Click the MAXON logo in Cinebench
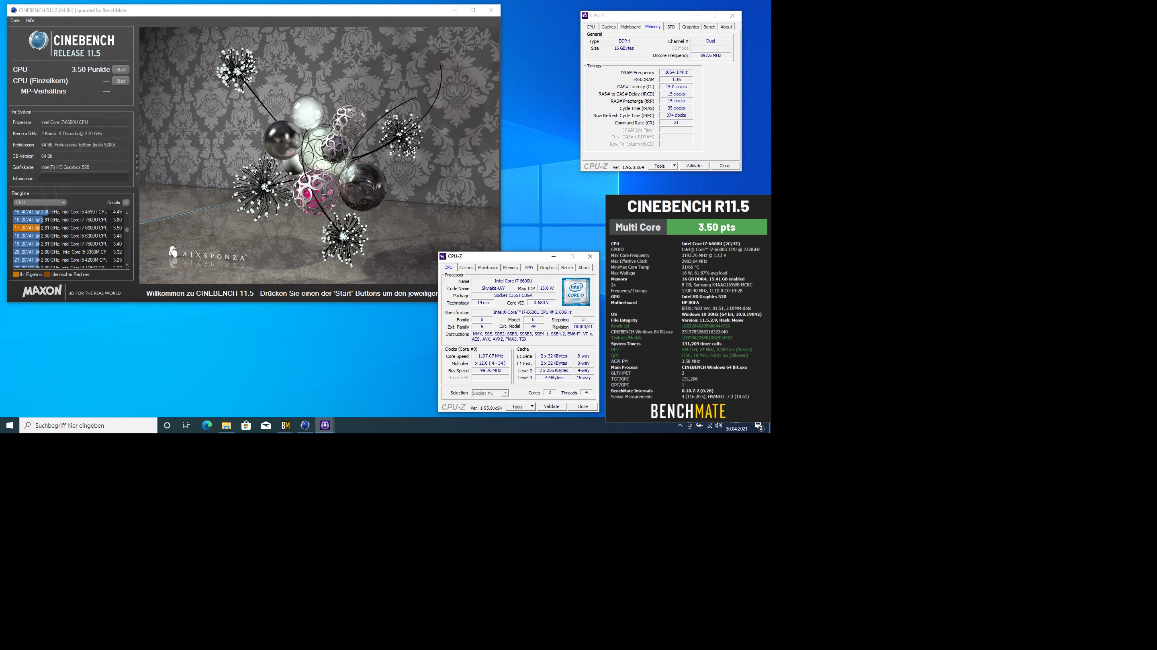The width and height of the screenshot is (1157, 650). click(42, 291)
